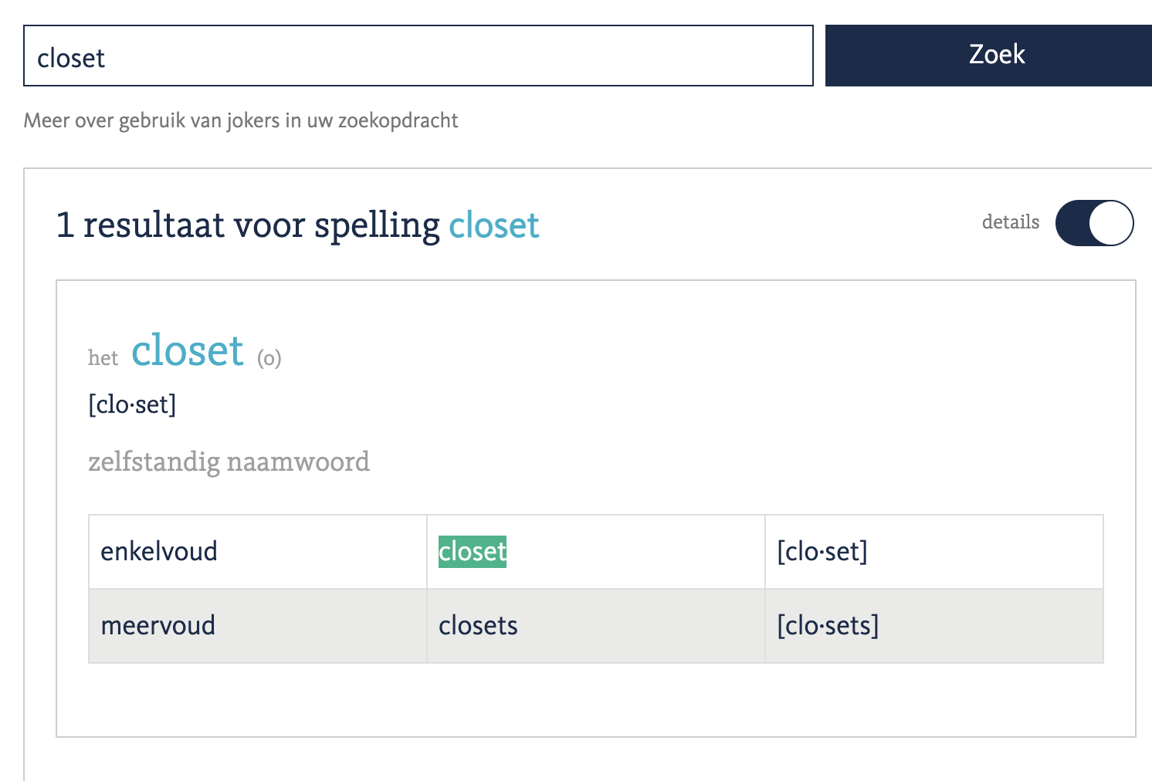Image resolution: width=1152 pixels, height=781 pixels.
Task: Click the "[clo·sets]" hyphenation cell
Action: [x=828, y=625]
